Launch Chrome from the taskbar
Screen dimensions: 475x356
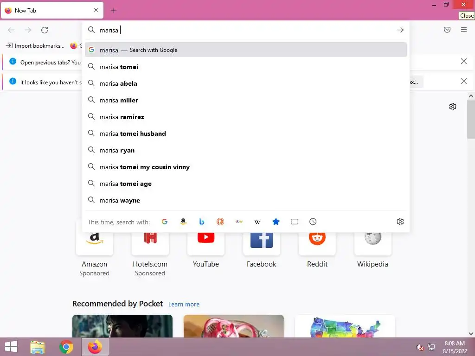pos(66,347)
